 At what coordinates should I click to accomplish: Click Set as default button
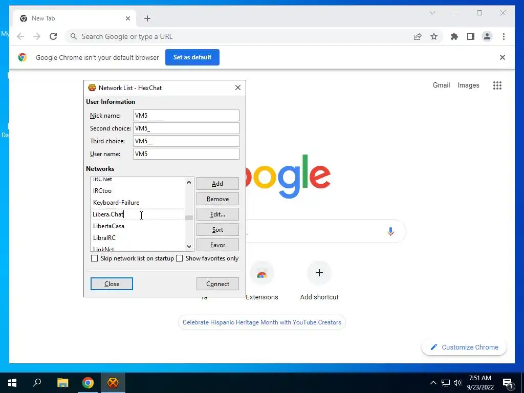(x=192, y=57)
